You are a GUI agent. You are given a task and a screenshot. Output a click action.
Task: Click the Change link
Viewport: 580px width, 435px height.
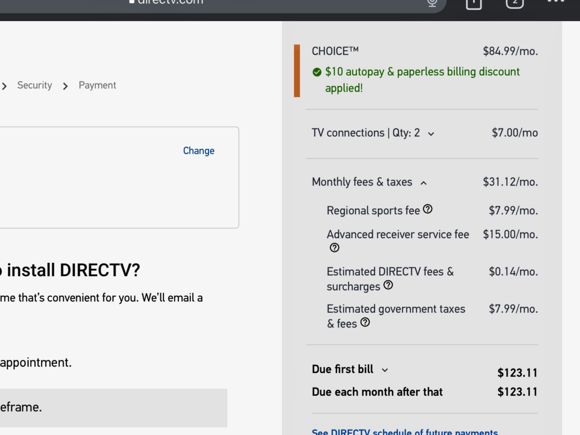pyautogui.click(x=199, y=151)
